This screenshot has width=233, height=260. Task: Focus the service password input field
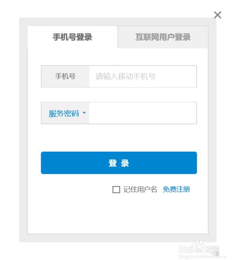143,113
